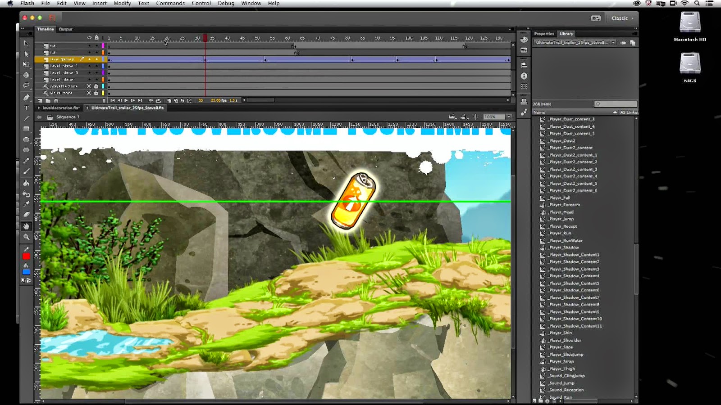721x405 pixels.
Task: Toggle Name column sort order arrow
Action: (615, 112)
